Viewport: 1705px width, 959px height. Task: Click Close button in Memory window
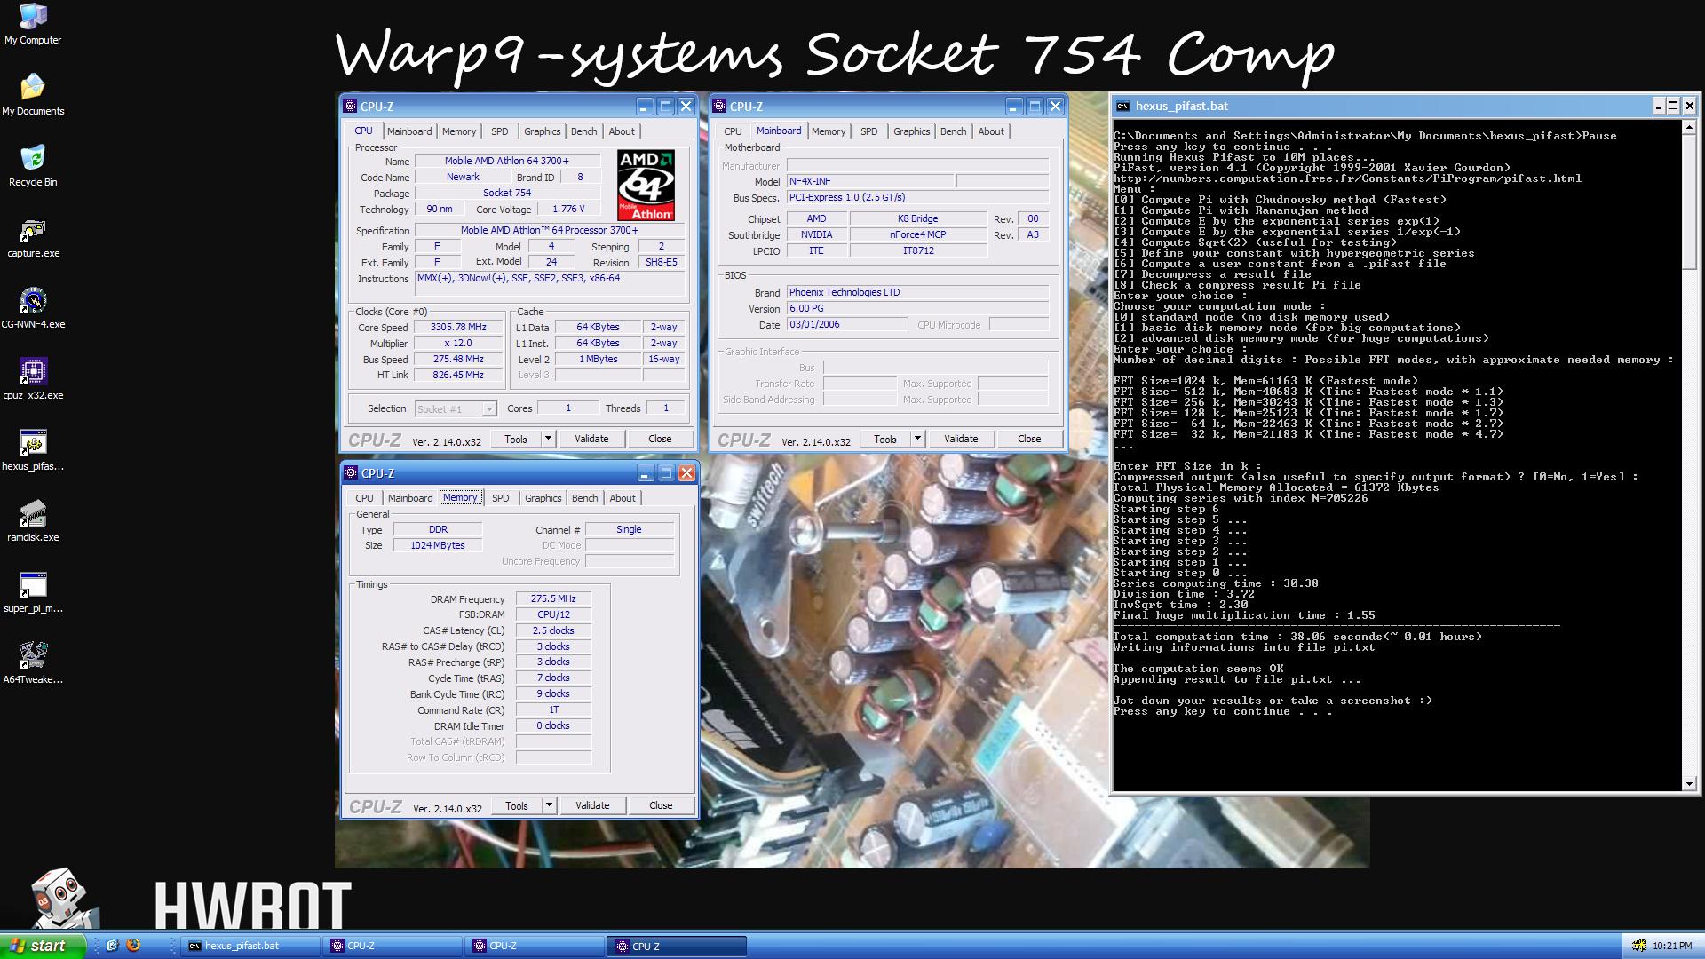(661, 805)
